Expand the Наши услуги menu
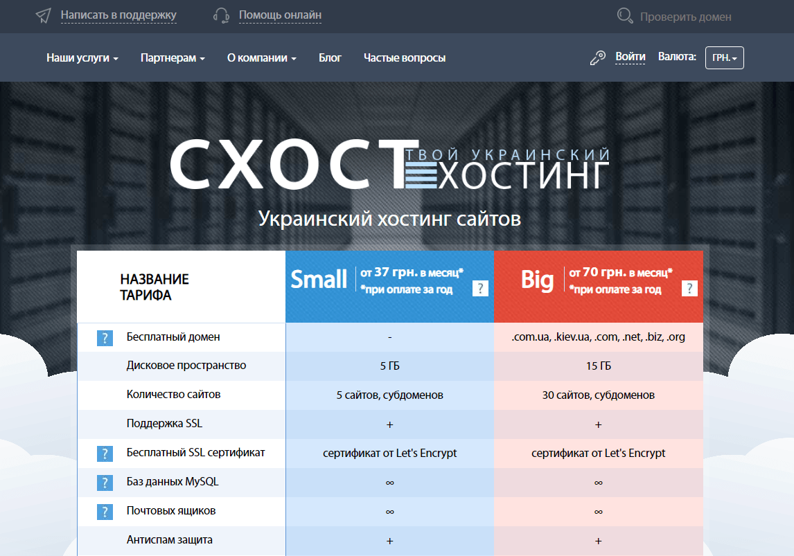Image resolution: width=794 pixels, height=556 pixels. click(x=82, y=58)
